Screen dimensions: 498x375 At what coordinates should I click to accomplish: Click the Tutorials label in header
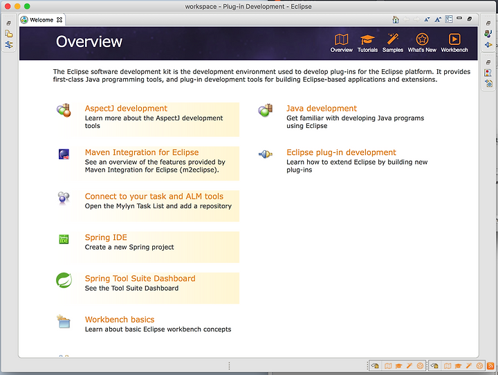tap(367, 50)
